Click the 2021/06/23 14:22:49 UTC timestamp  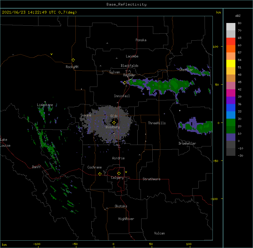tap(29, 12)
